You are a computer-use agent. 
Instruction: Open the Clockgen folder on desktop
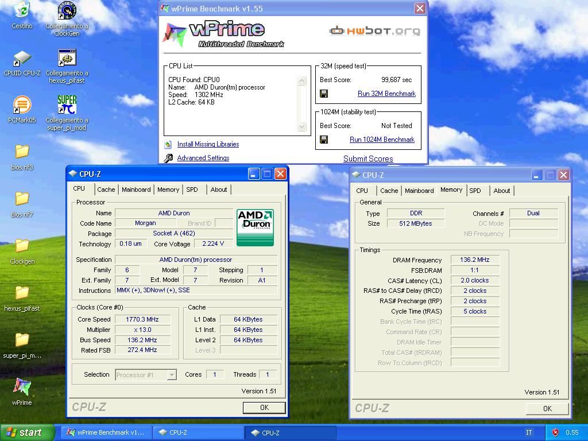(x=22, y=246)
